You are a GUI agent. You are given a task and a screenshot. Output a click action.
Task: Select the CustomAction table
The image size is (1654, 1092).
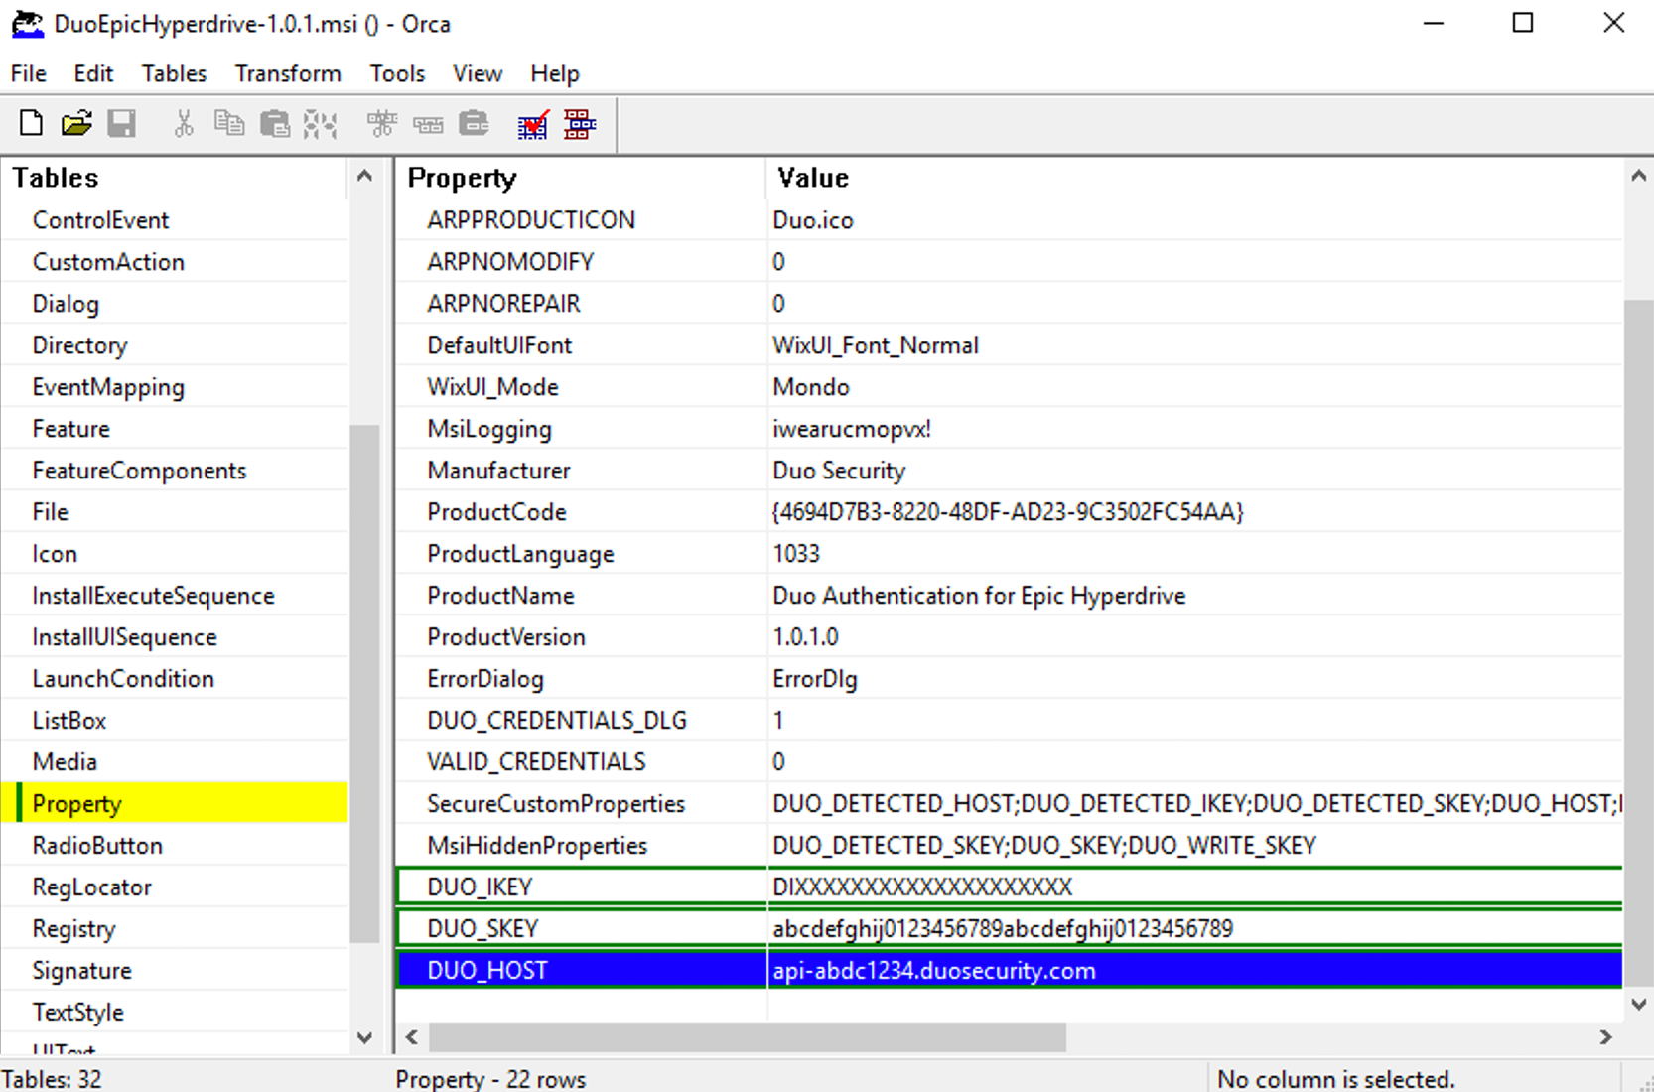108,262
